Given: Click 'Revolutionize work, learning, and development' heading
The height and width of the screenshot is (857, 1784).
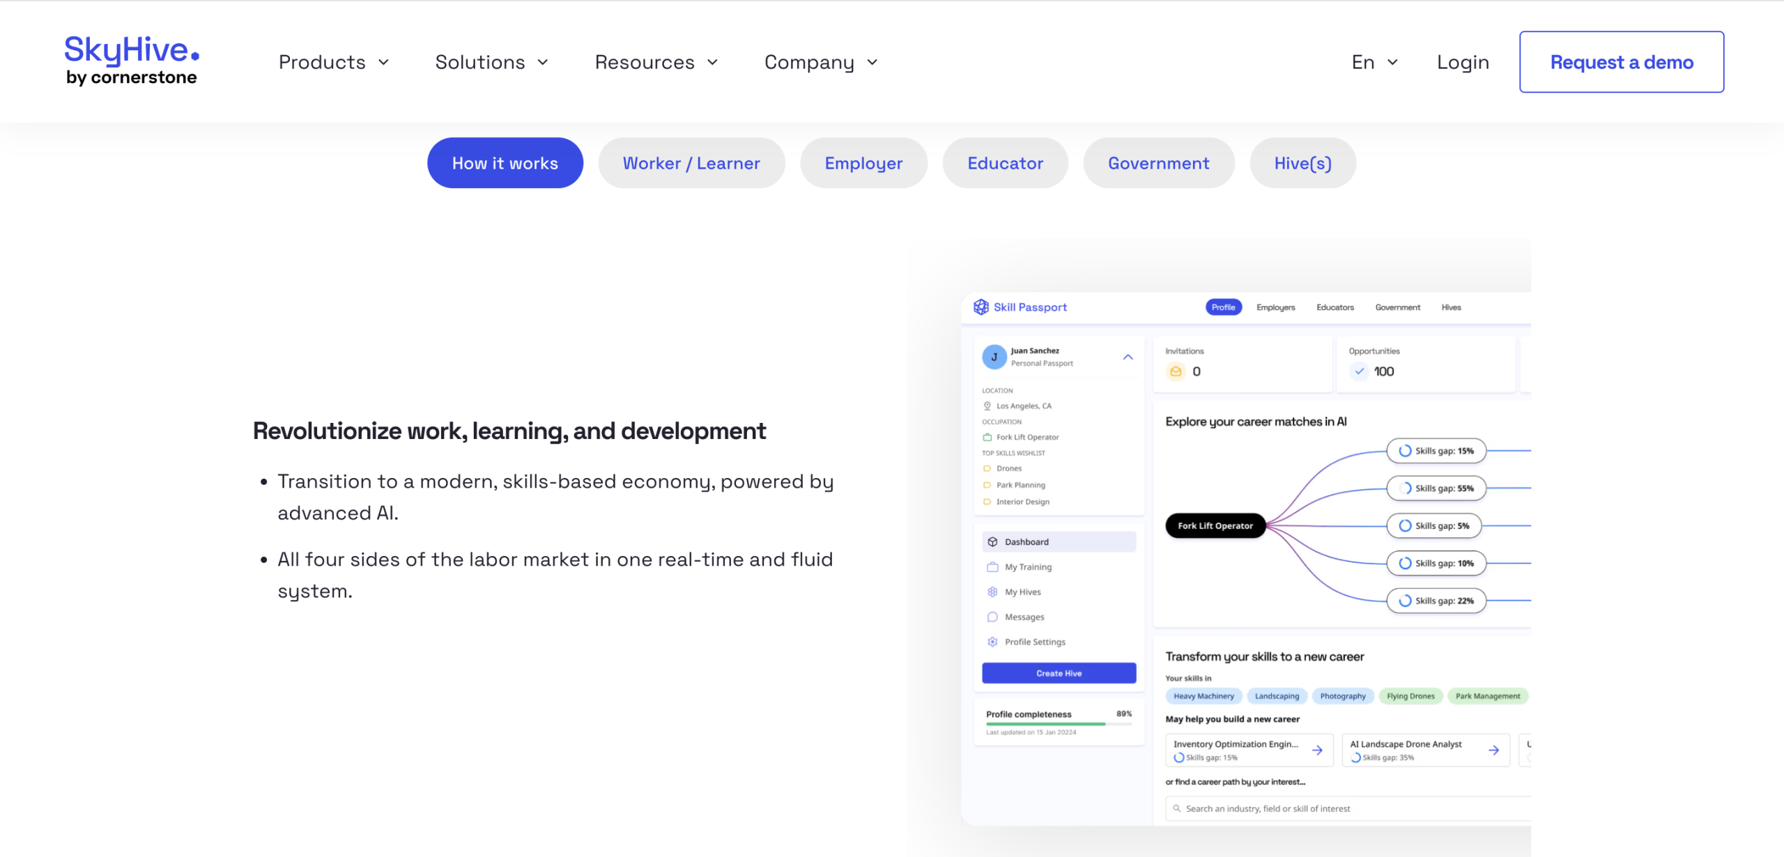Looking at the screenshot, I should pyautogui.click(x=509, y=431).
